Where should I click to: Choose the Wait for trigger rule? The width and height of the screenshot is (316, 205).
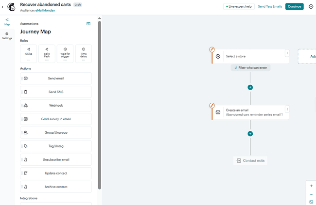pyautogui.click(x=65, y=54)
